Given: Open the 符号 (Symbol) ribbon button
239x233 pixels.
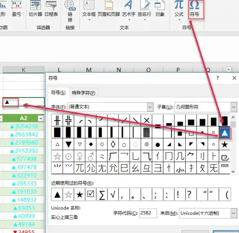Looking at the screenshot, I should (196, 9).
